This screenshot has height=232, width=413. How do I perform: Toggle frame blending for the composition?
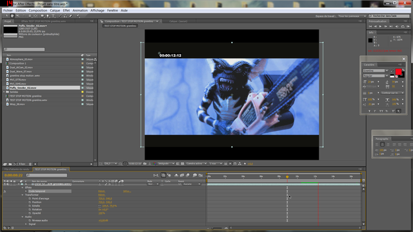[182, 175]
